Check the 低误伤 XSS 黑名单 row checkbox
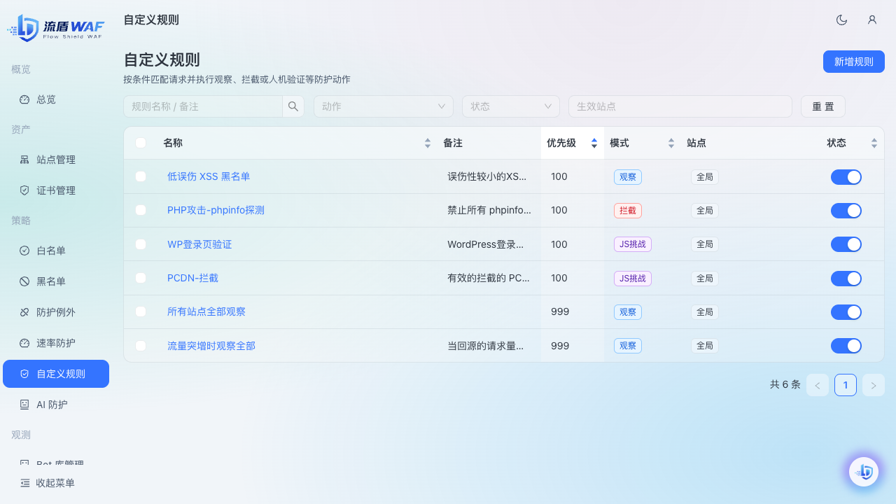Image resolution: width=896 pixels, height=504 pixels. pos(141,176)
